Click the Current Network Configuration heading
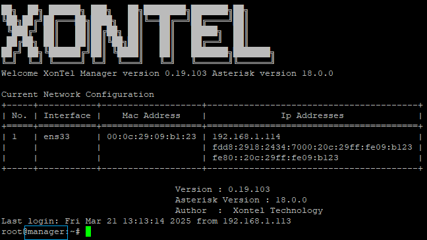Screen dimensions: 427x240 78,94
